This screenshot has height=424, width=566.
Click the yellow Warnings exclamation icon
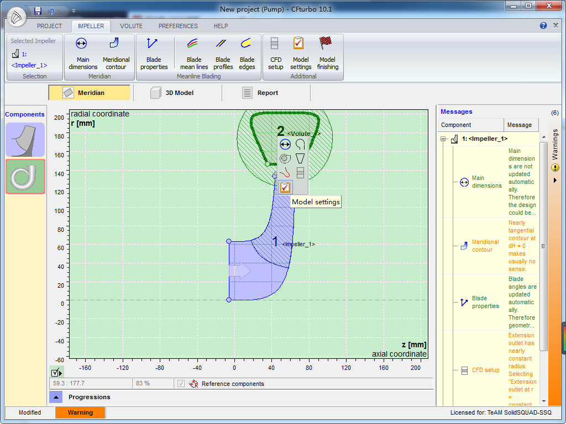[555, 168]
